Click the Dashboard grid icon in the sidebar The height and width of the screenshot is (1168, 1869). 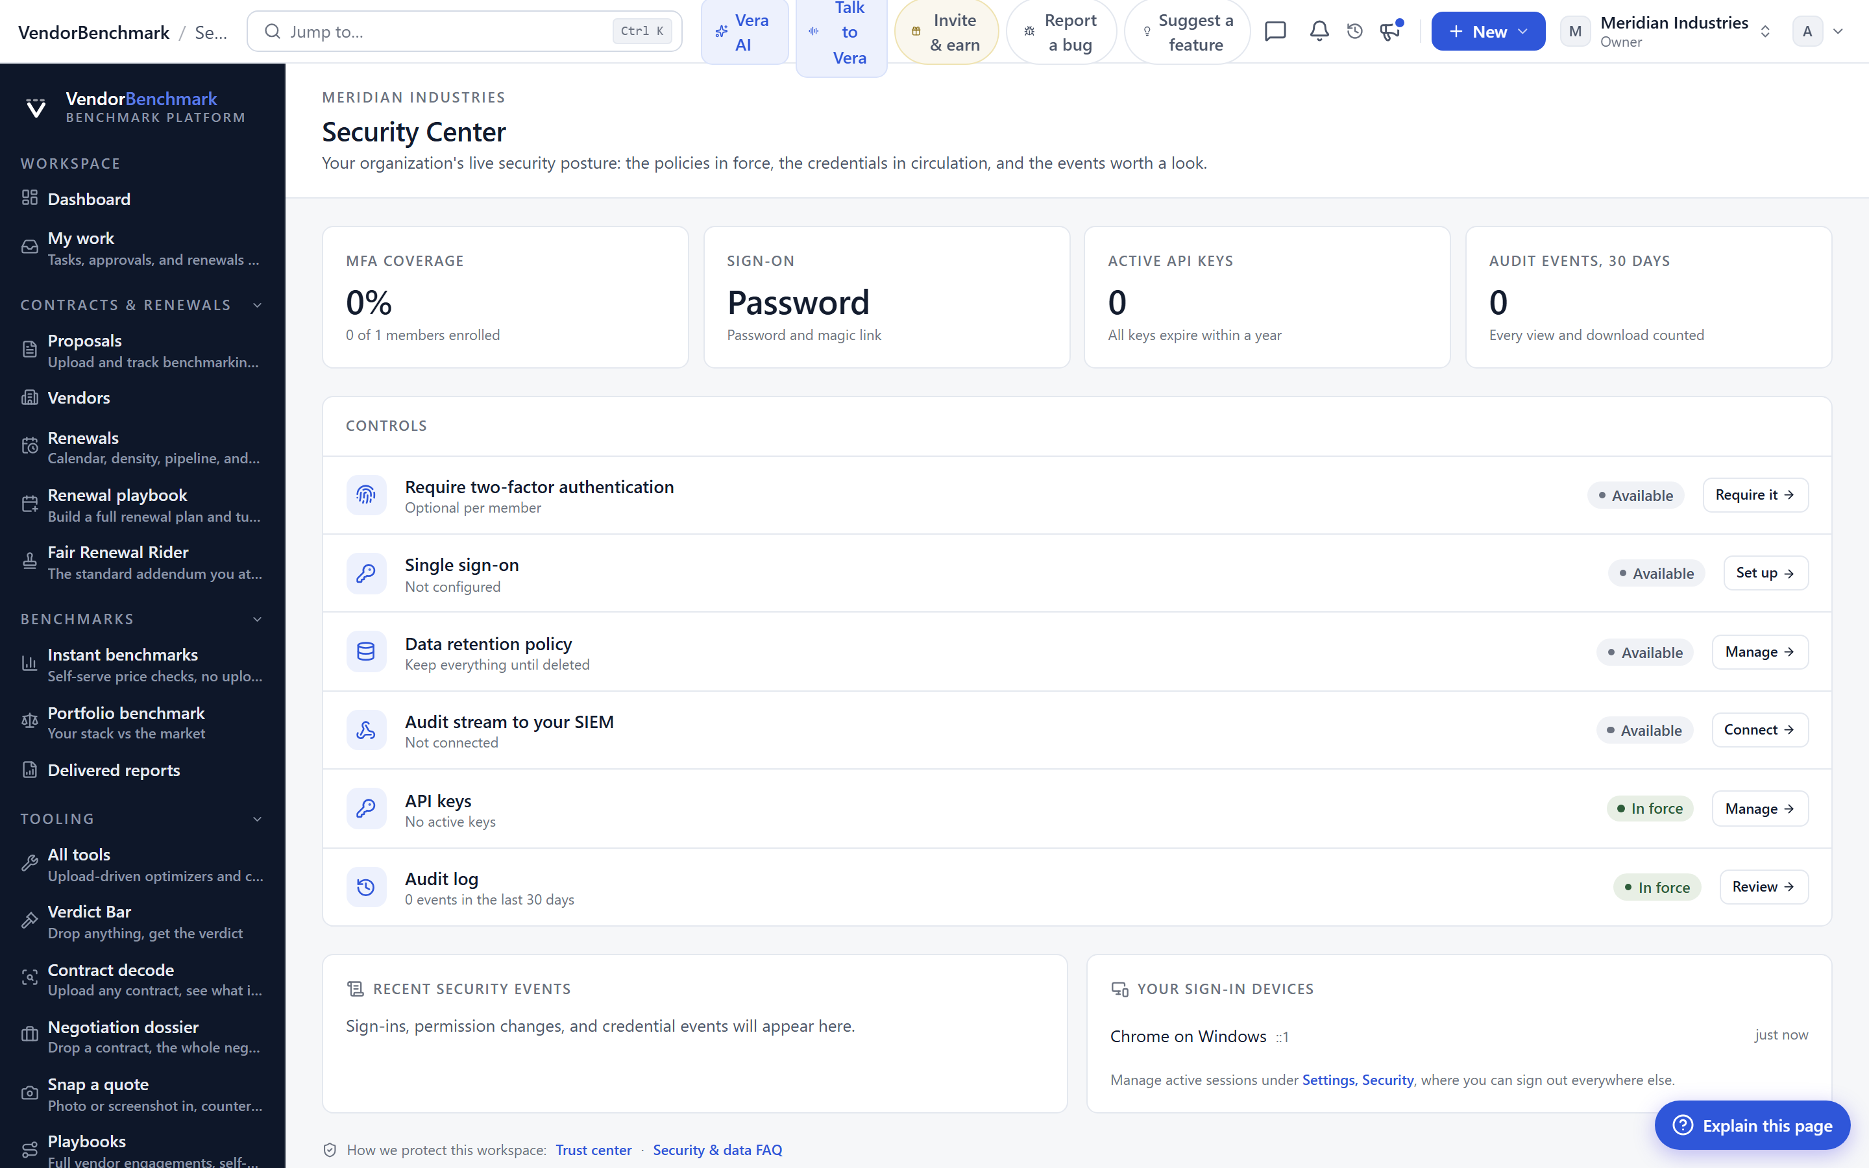[29, 198]
